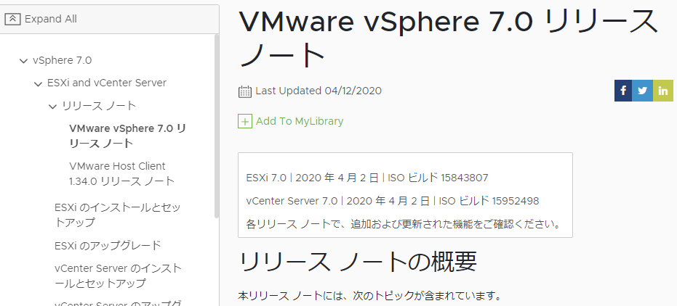Click the リリース ノートの概要 heading
Image resolution: width=677 pixels, height=306 pixels.
358,261
